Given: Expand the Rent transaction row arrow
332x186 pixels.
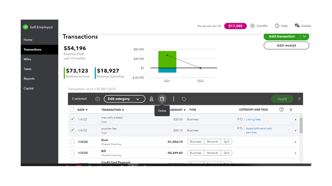Looking at the screenshot, I should (295, 142).
